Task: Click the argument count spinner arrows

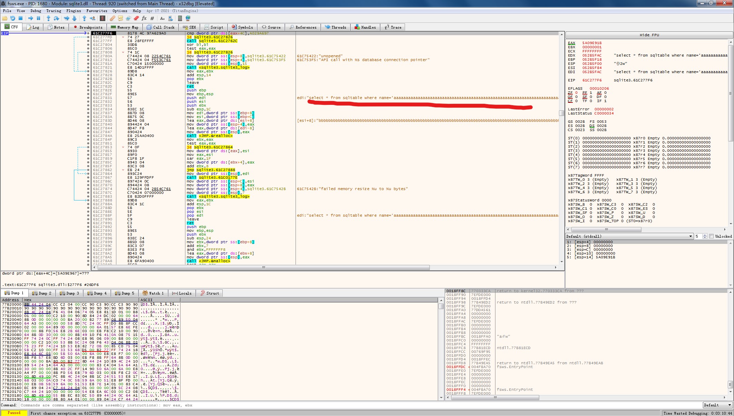Action: [705, 236]
